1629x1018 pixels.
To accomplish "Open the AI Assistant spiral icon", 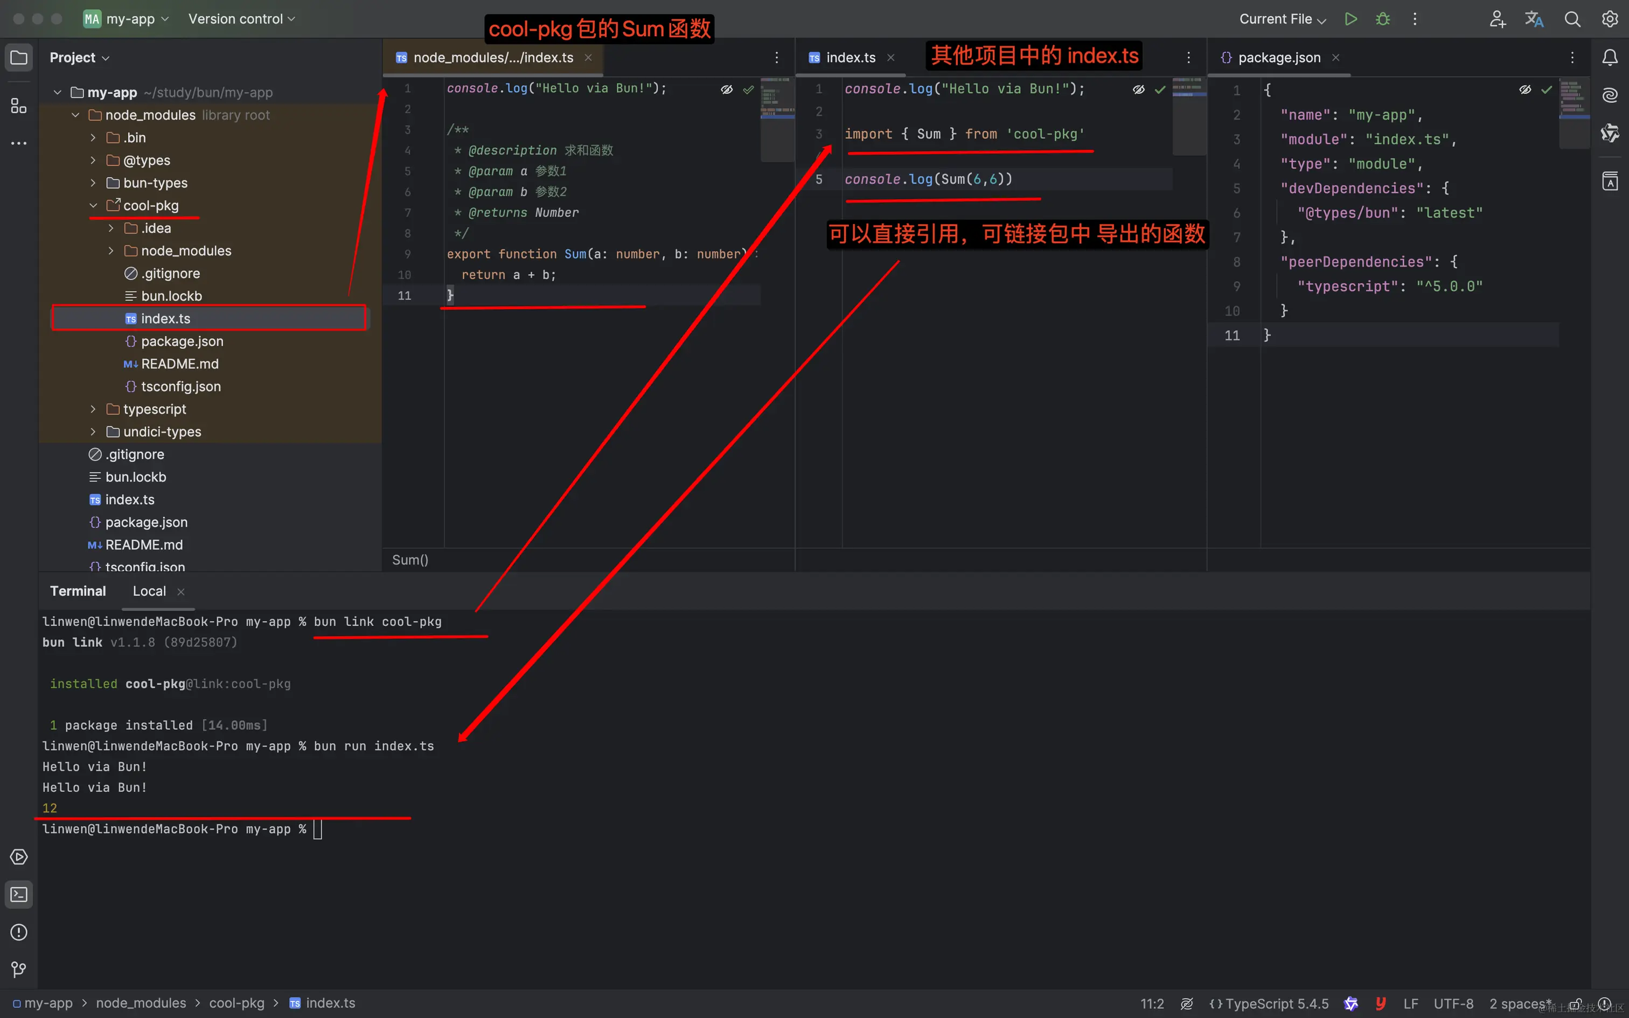I will (x=1610, y=95).
